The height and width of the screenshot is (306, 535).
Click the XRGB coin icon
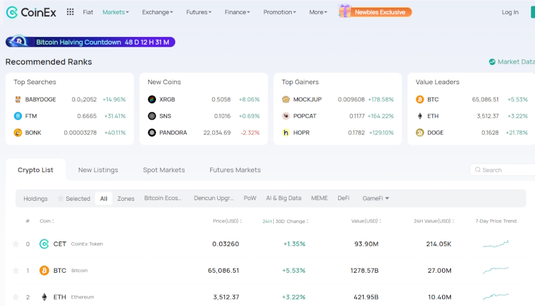click(x=152, y=99)
